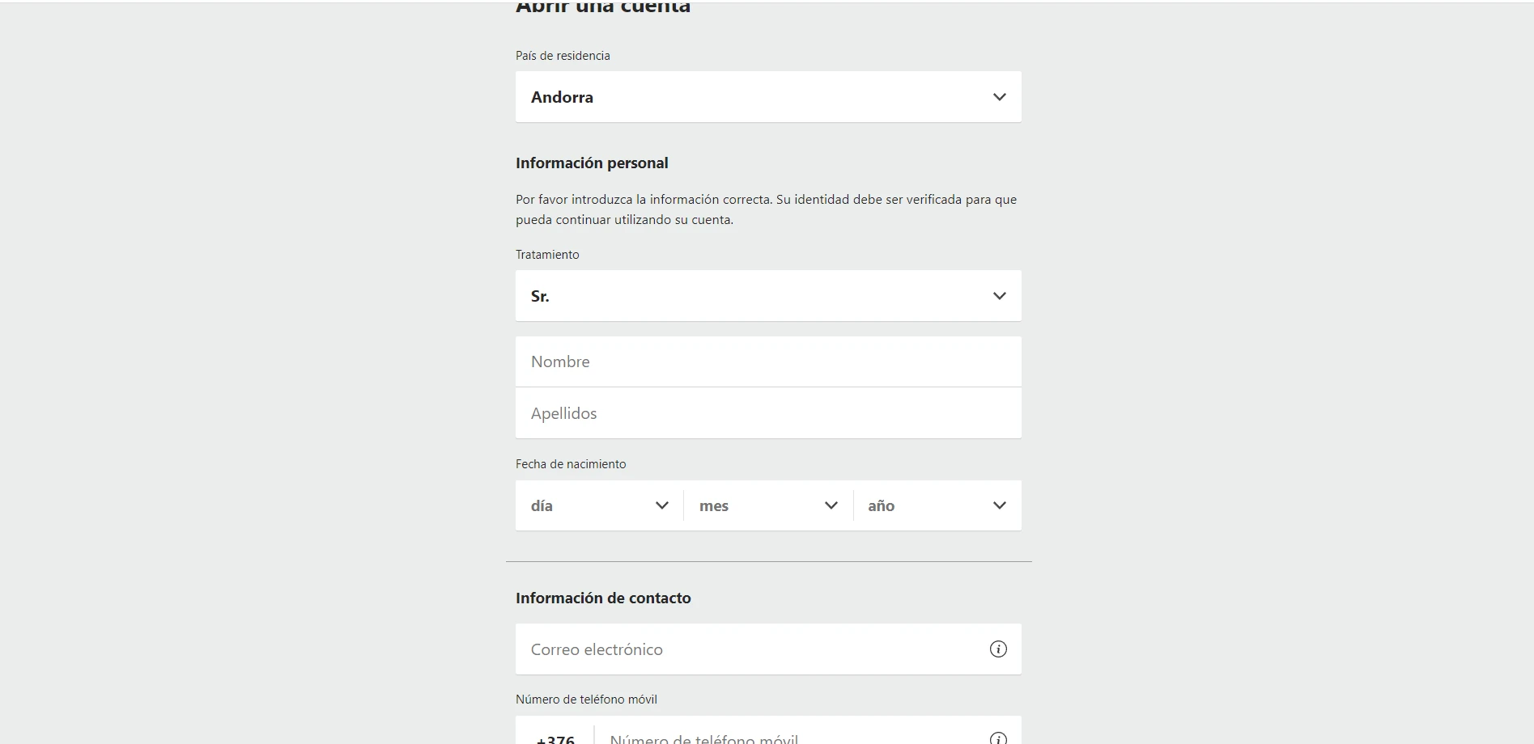
Task: Click the +376 country code prefix
Action: tap(555, 738)
